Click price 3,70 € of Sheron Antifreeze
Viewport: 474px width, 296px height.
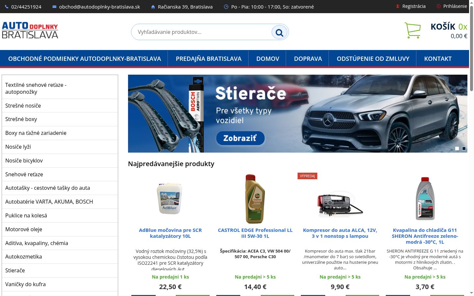pyautogui.click(x=425, y=287)
